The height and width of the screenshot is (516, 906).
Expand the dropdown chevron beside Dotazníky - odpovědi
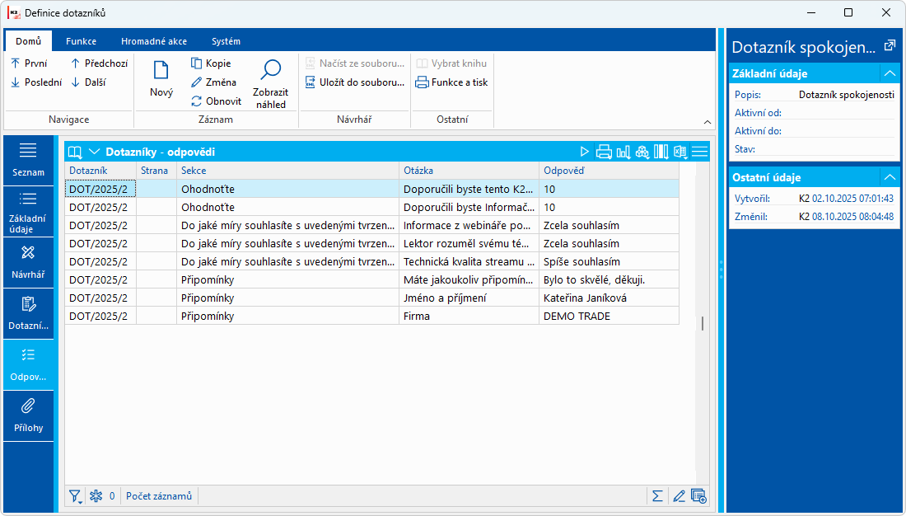point(94,152)
